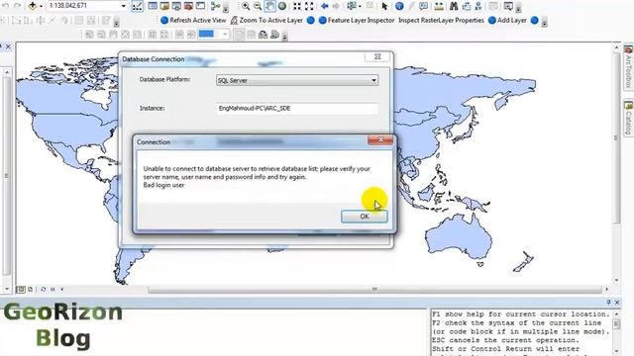
Task: Select the Zoom Out tool
Action: [258, 6]
